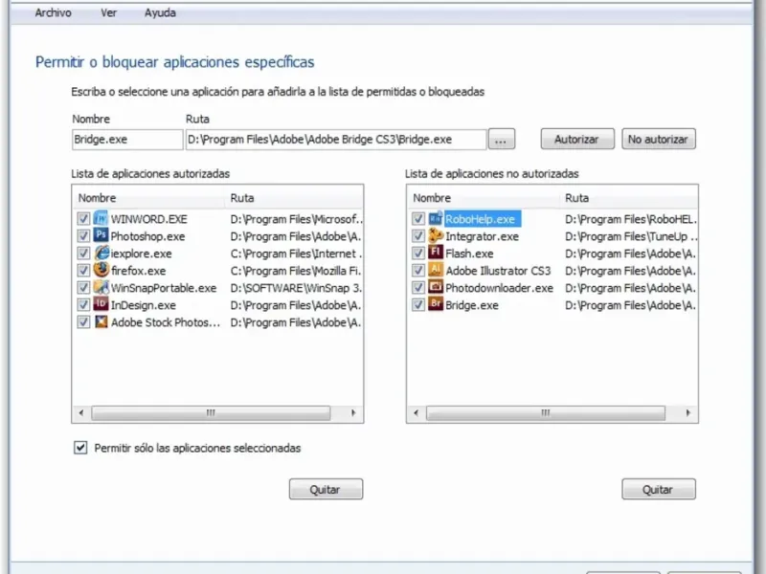766x574 pixels.
Task: Uncheck the Adobe Stock Photos checkbox
Action: [83, 322]
